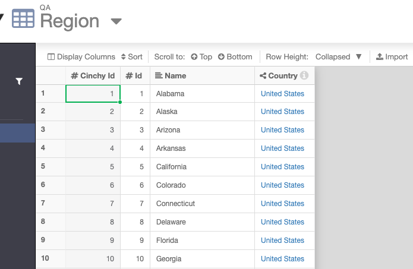This screenshot has height=269, width=413.
Task: Open the Sort options
Action: click(132, 56)
